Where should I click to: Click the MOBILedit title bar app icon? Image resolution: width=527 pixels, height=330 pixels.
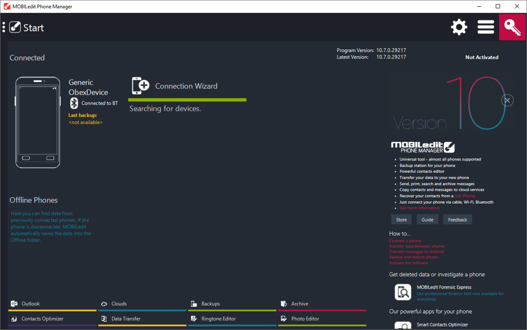click(6, 6)
